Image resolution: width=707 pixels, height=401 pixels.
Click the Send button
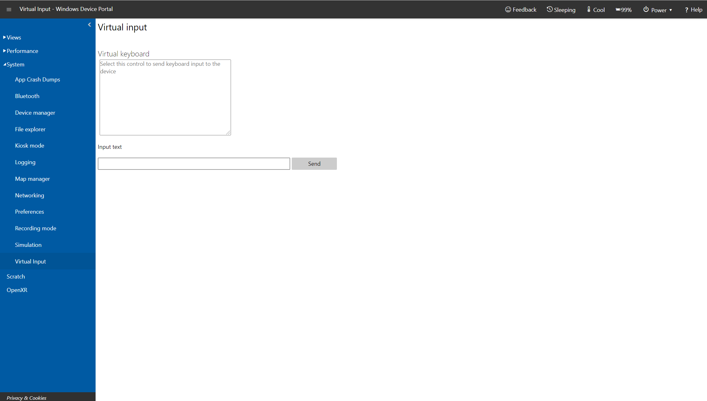(x=315, y=163)
